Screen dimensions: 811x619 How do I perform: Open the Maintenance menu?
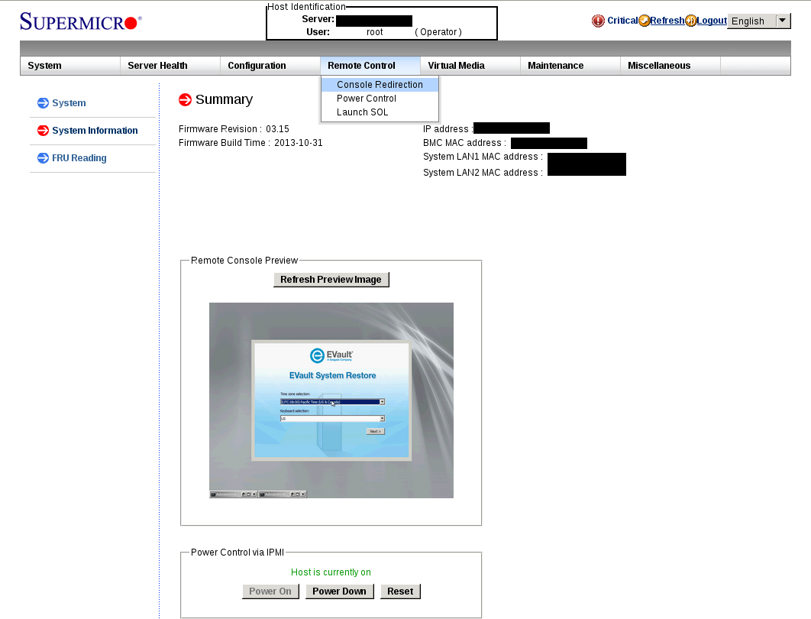pyautogui.click(x=570, y=66)
